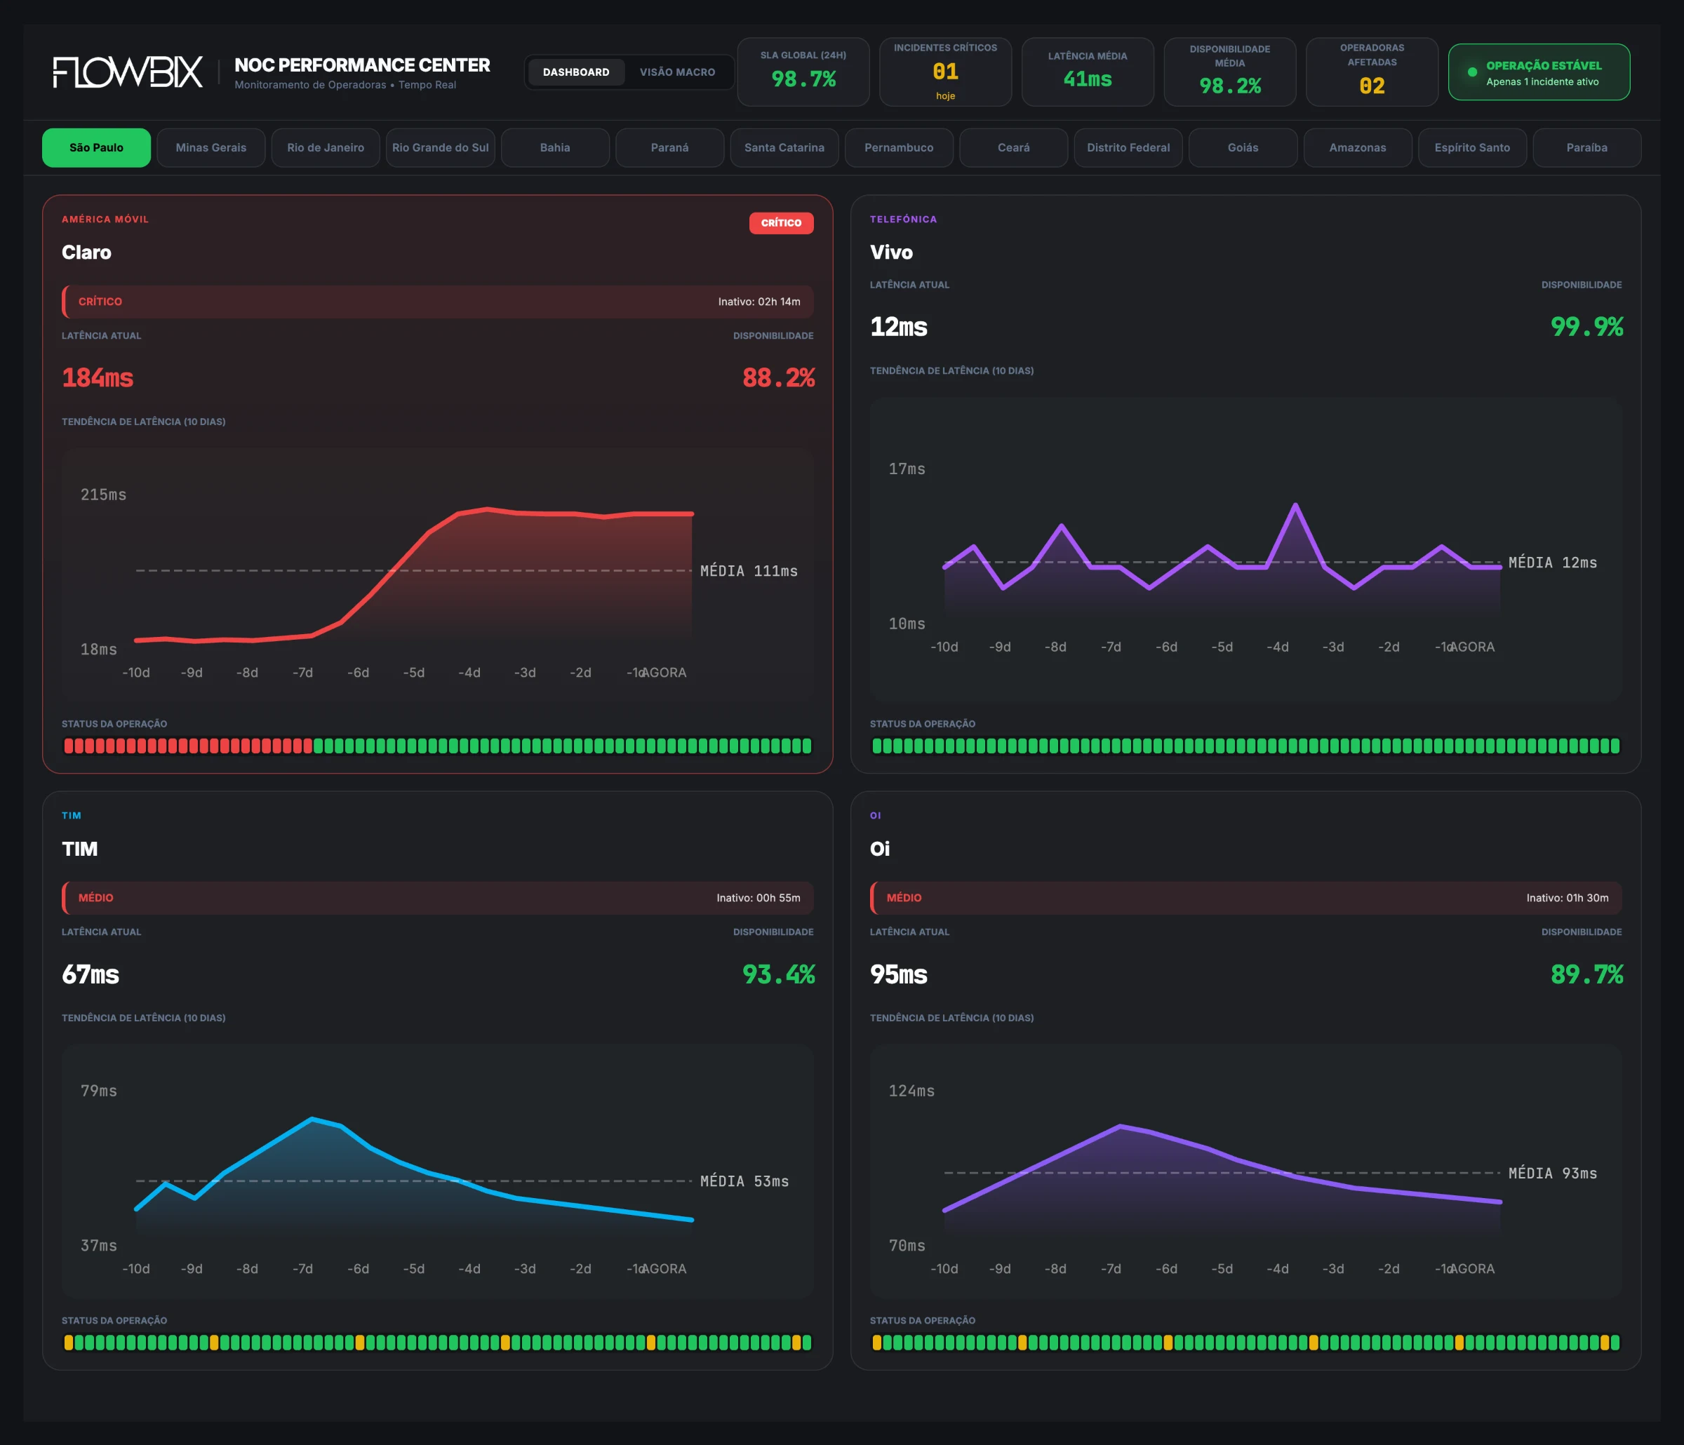The width and height of the screenshot is (1684, 1445).
Task: Click the Telefónica group label
Action: [903, 220]
